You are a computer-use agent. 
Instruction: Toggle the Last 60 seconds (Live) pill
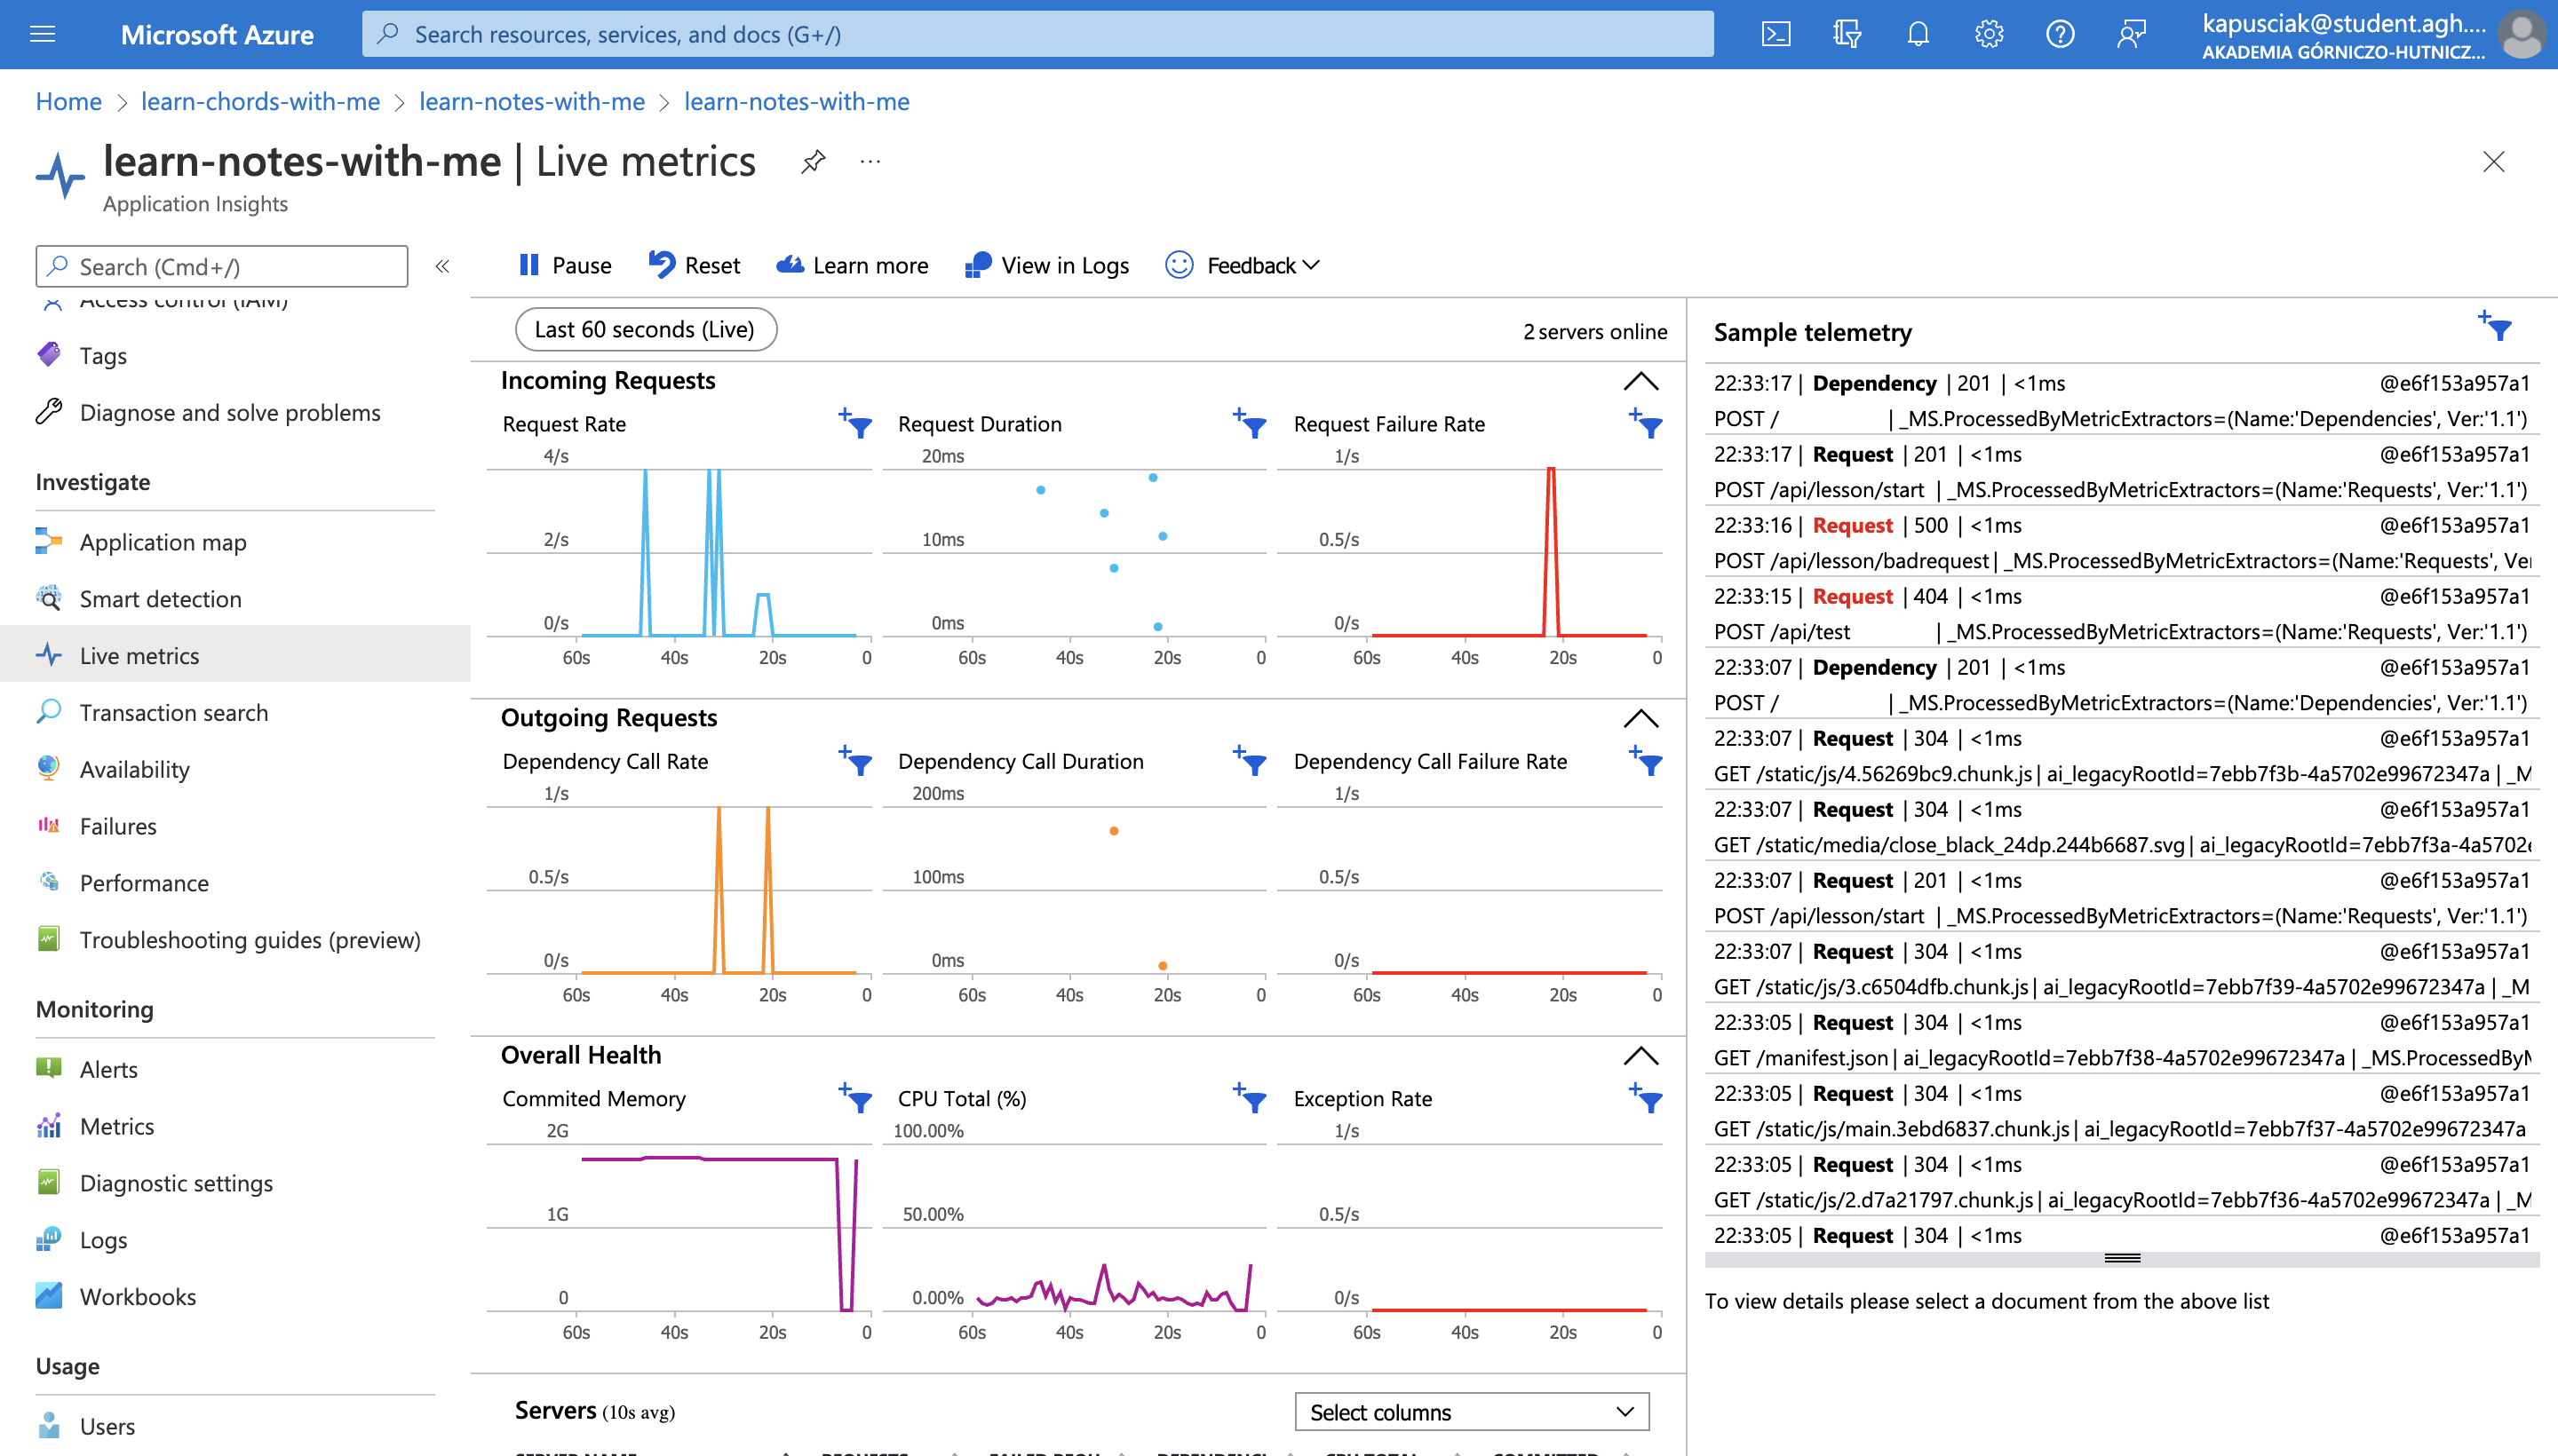click(645, 330)
